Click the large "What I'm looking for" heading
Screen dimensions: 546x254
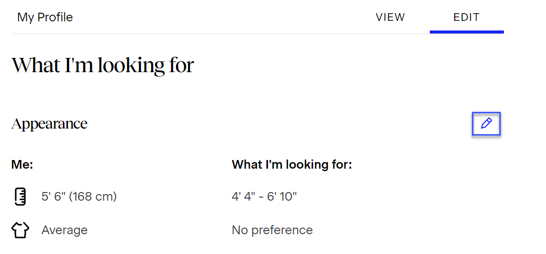103,66
